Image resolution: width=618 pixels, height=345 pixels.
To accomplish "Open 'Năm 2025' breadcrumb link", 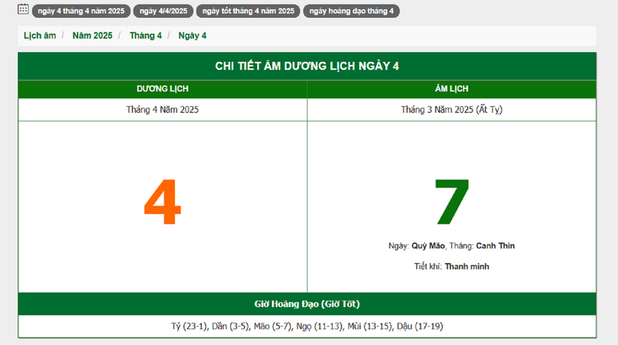I will (x=92, y=35).
